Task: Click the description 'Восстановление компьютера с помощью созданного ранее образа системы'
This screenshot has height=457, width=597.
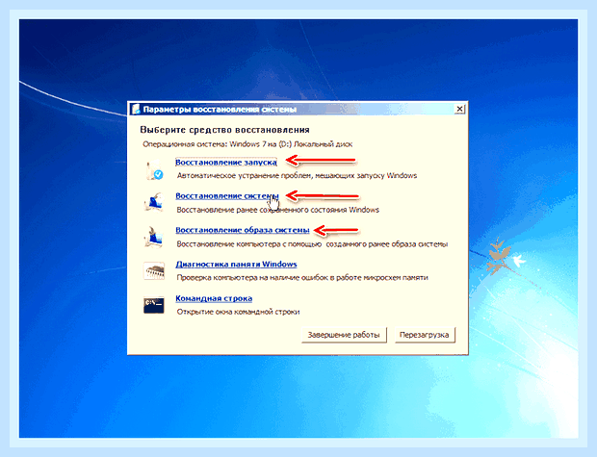Action: coord(312,244)
